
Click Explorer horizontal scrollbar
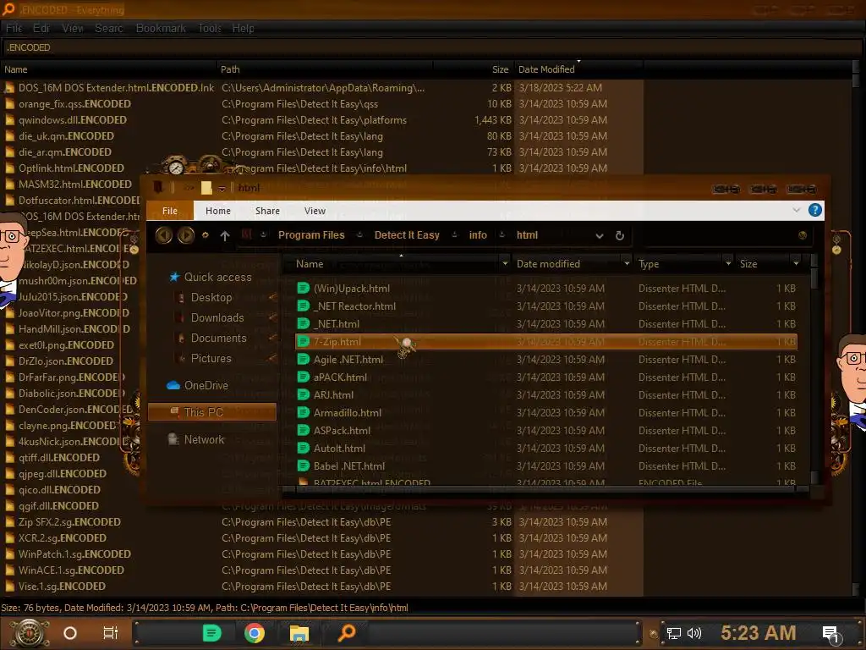click(x=545, y=489)
